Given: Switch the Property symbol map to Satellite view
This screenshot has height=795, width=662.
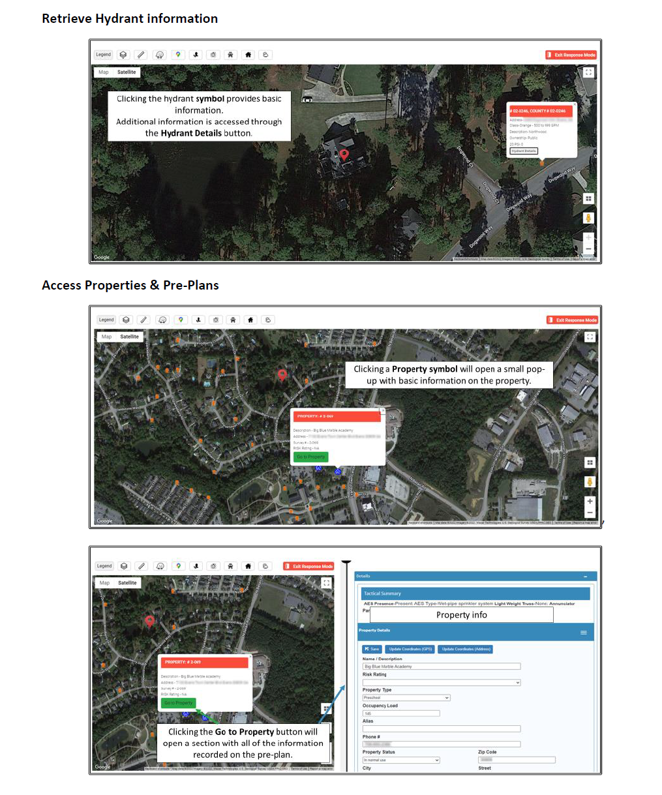Looking at the screenshot, I should [x=129, y=337].
